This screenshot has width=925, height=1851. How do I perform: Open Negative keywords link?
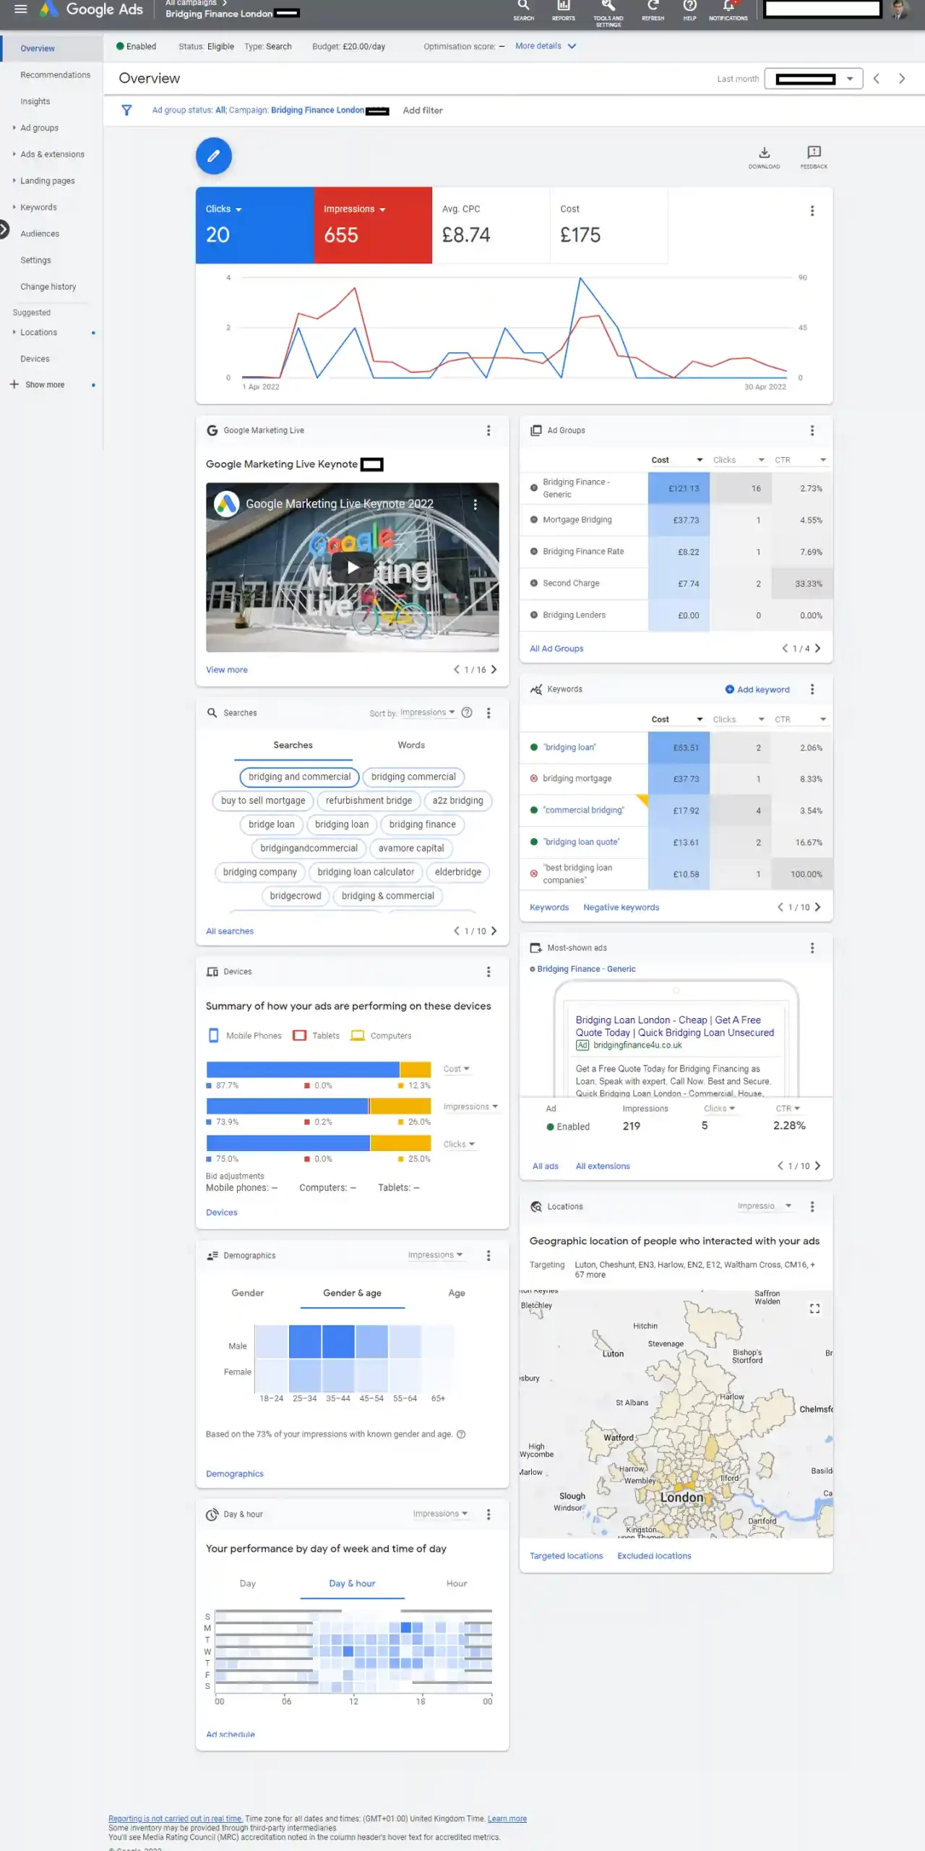click(x=621, y=907)
